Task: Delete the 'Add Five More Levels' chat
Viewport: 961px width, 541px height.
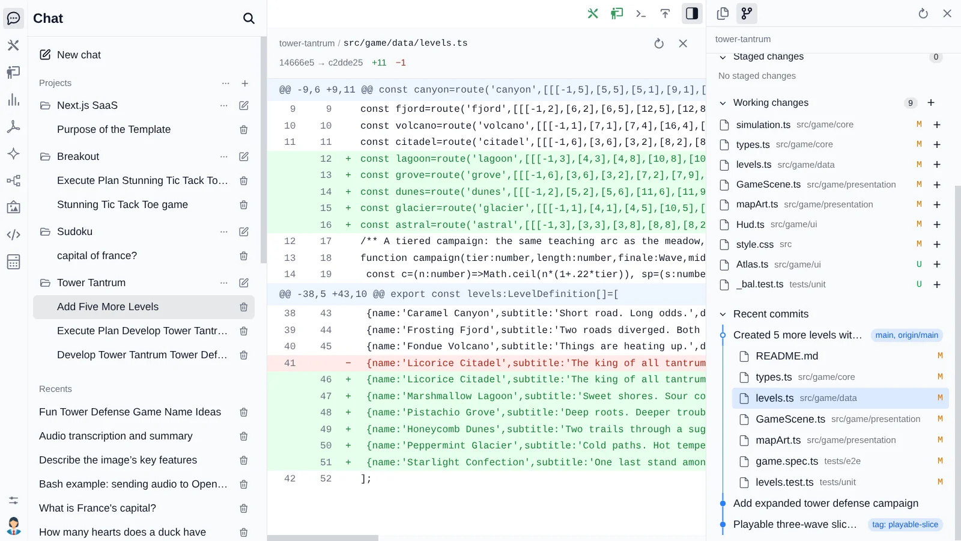Action: pos(244,307)
